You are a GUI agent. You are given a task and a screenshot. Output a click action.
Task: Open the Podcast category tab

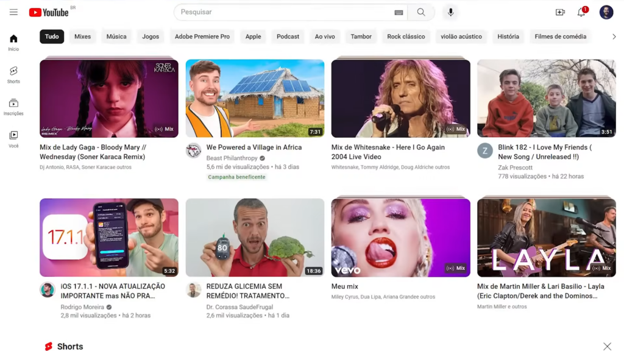[288, 37]
